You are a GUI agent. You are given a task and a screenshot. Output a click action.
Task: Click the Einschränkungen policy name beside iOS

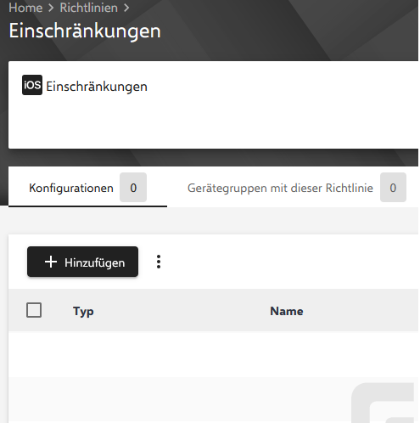(97, 87)
